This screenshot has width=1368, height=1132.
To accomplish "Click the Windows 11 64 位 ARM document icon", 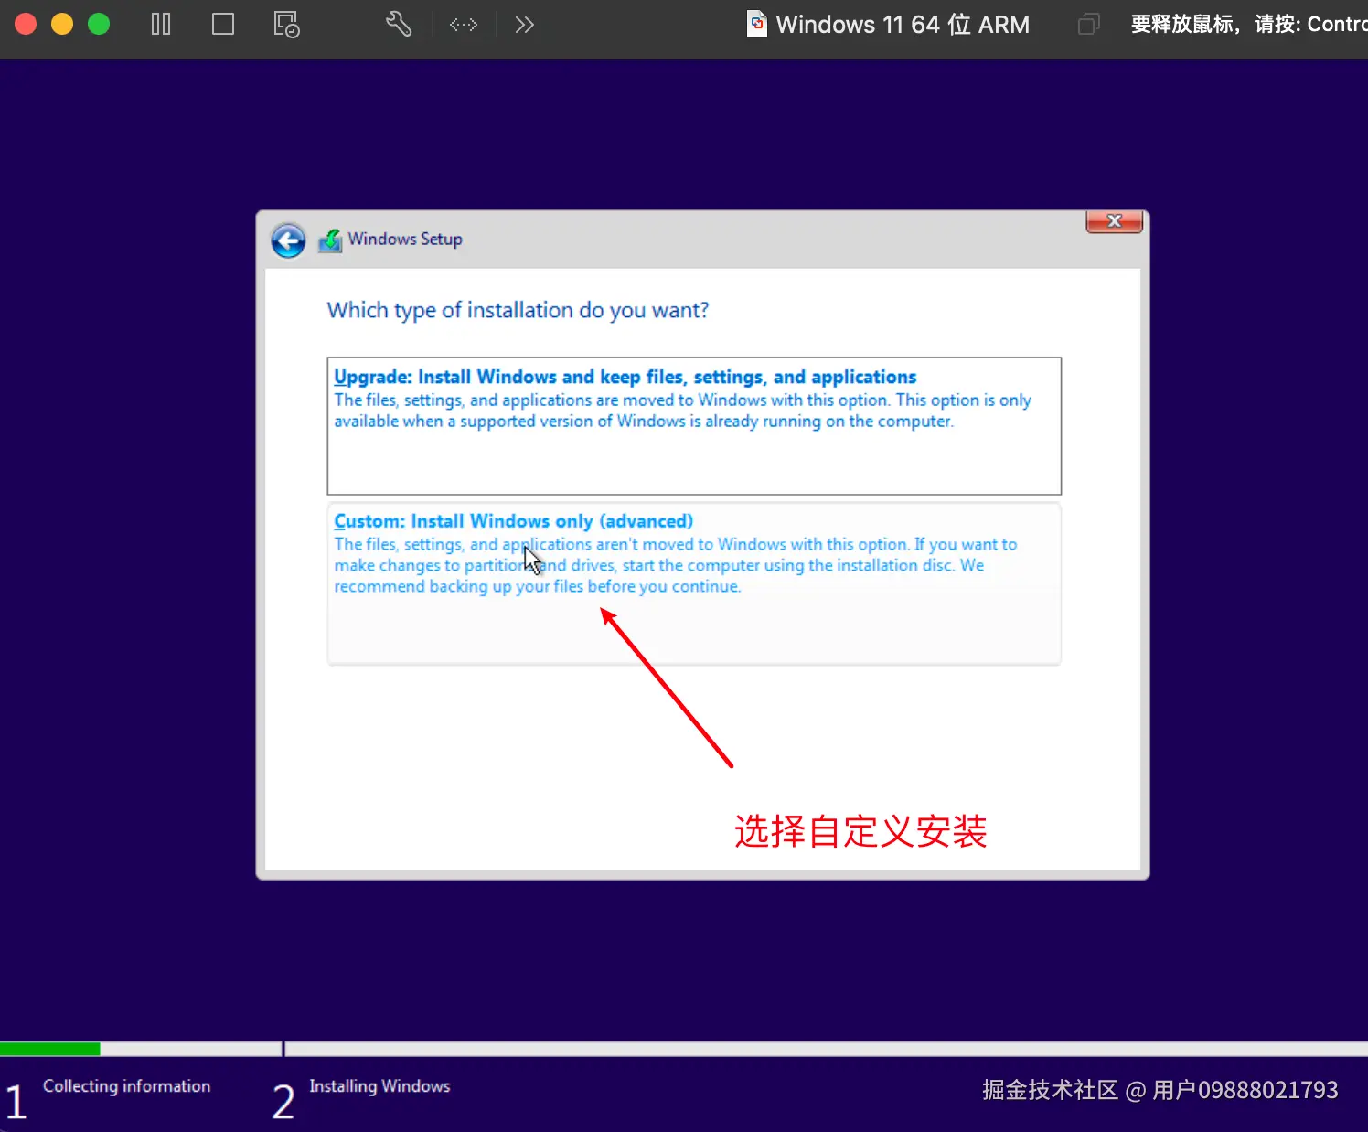I will (757, 24).
